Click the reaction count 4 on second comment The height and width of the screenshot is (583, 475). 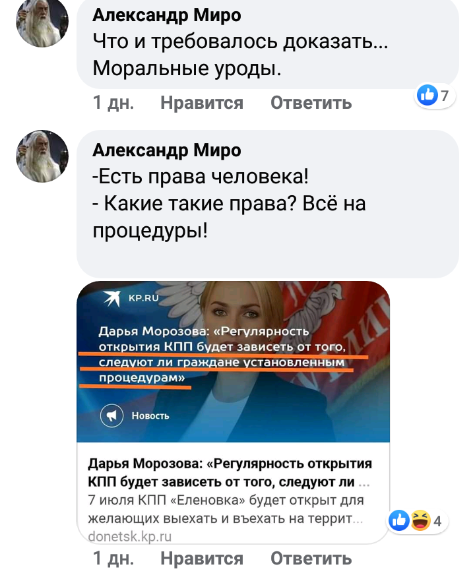[437, 521]
